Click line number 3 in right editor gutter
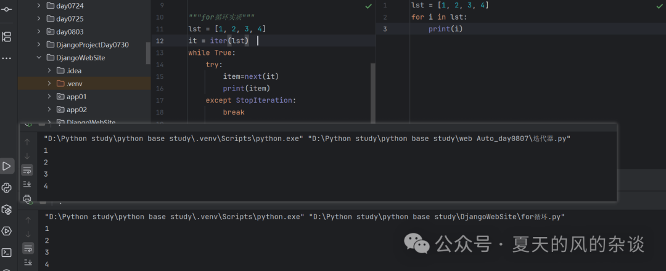This screenshot has height=271, width=666. pos(385,29)
